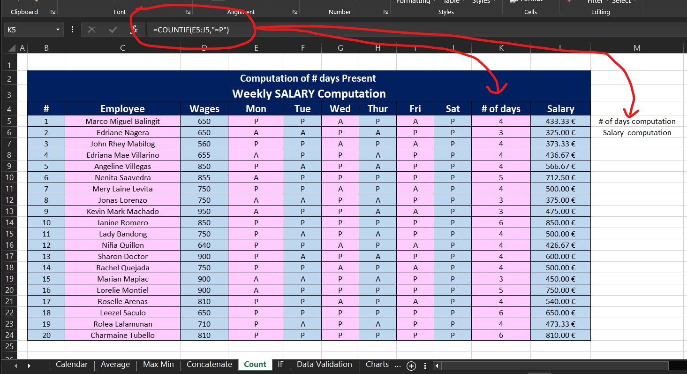Select column G header
The height and width of the screenshot is (374, 687).
[340, 48]
